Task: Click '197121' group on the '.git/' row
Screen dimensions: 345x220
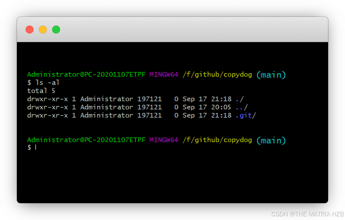Action: (x=150, y=115)
